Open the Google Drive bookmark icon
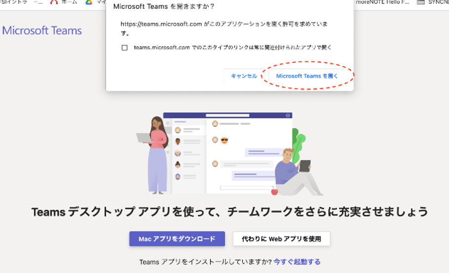This screenshot has height=273, width=449. point(89,2)
